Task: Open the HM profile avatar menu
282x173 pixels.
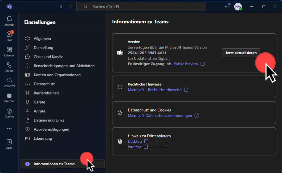Action: [x=238, y=7]
